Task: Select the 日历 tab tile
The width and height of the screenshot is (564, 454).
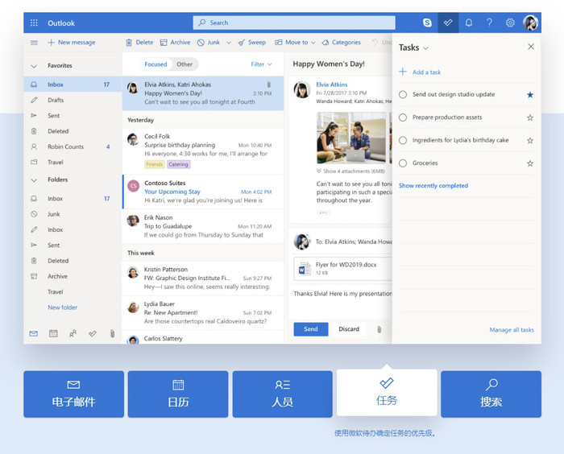Action: point(177,394)
